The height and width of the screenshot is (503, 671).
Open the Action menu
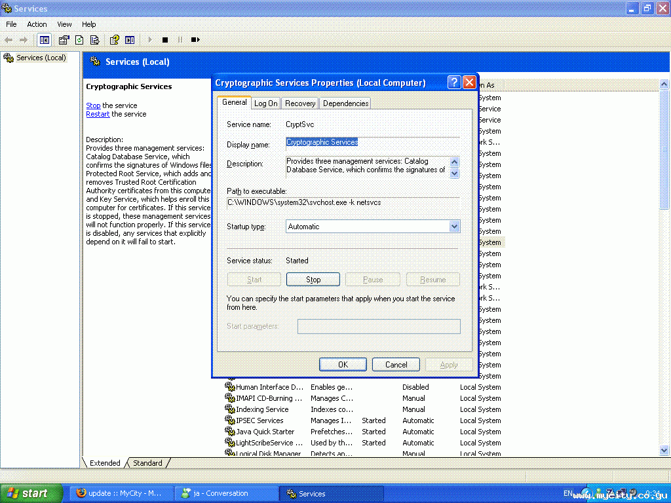point(37,24)
